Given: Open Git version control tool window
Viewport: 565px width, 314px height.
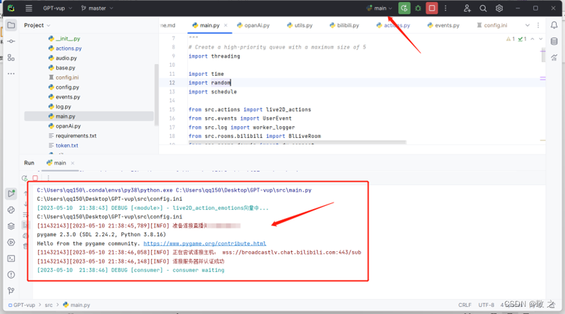Looking at the screenshot, I should pyautogui.click(x=11, y=290).
